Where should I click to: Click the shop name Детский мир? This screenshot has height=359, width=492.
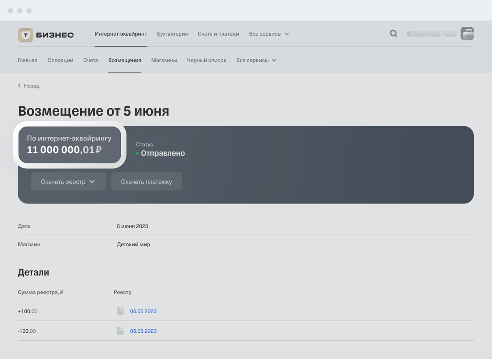point(133,244)
